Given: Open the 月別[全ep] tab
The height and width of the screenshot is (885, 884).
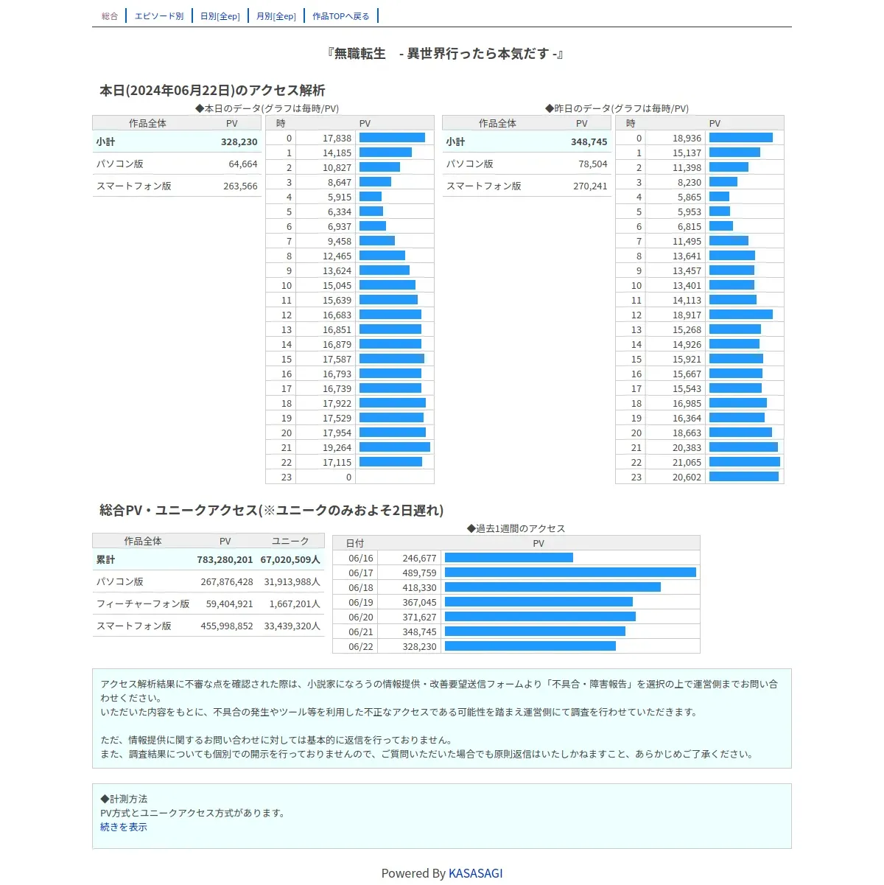Looking at the screenshot, I should [276, 16].
